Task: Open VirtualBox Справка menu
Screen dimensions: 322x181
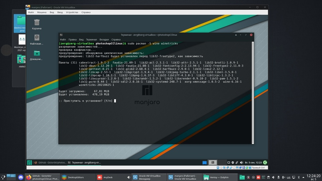Action: point(86,12)
